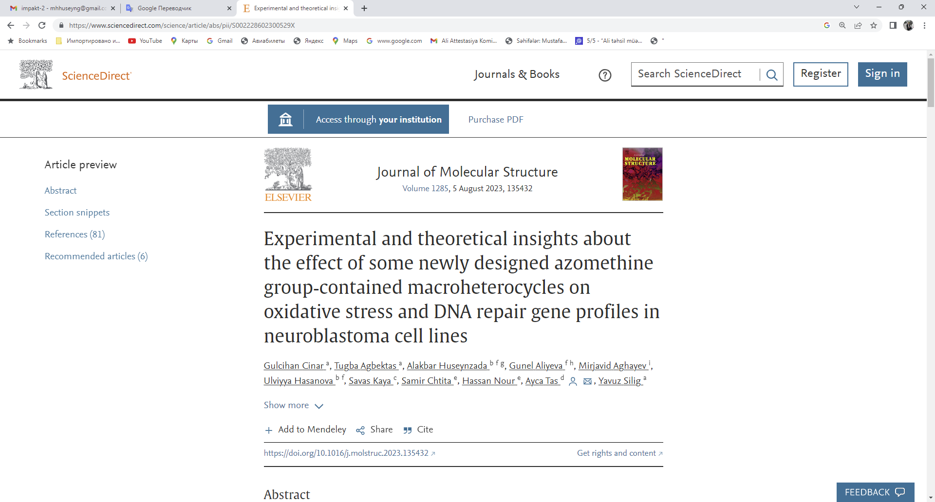Open Journals & Books menu
This screenshot has height=502, width=935.
517,74
